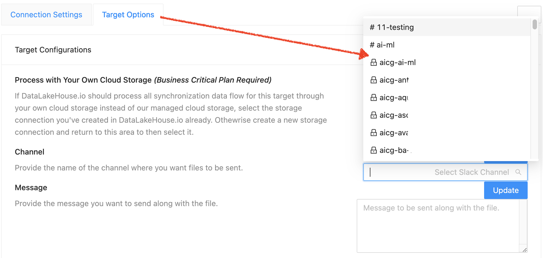This screenshot has width=543, height=258.
Task: Click the lock icon next to aicg-ant
Action: [373, 80]
